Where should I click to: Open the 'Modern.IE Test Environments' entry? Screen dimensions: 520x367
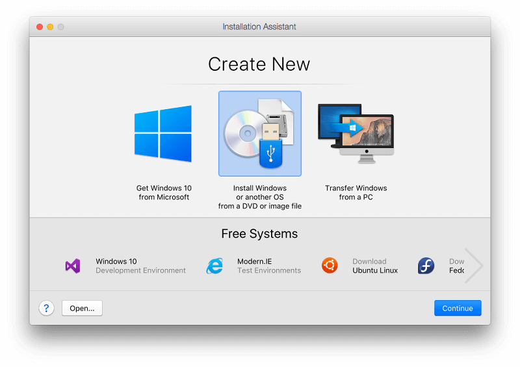(x=268, y=266)
